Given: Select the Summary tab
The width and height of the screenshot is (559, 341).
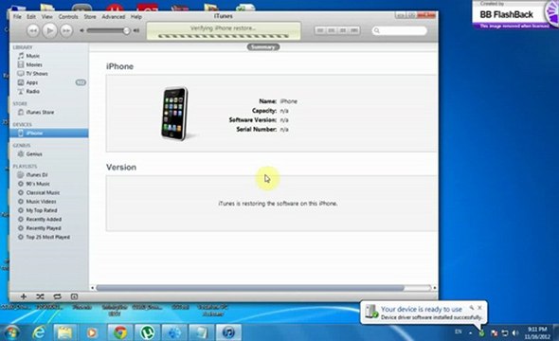Looking at the screenshot, I should click(x=263, y=47).
